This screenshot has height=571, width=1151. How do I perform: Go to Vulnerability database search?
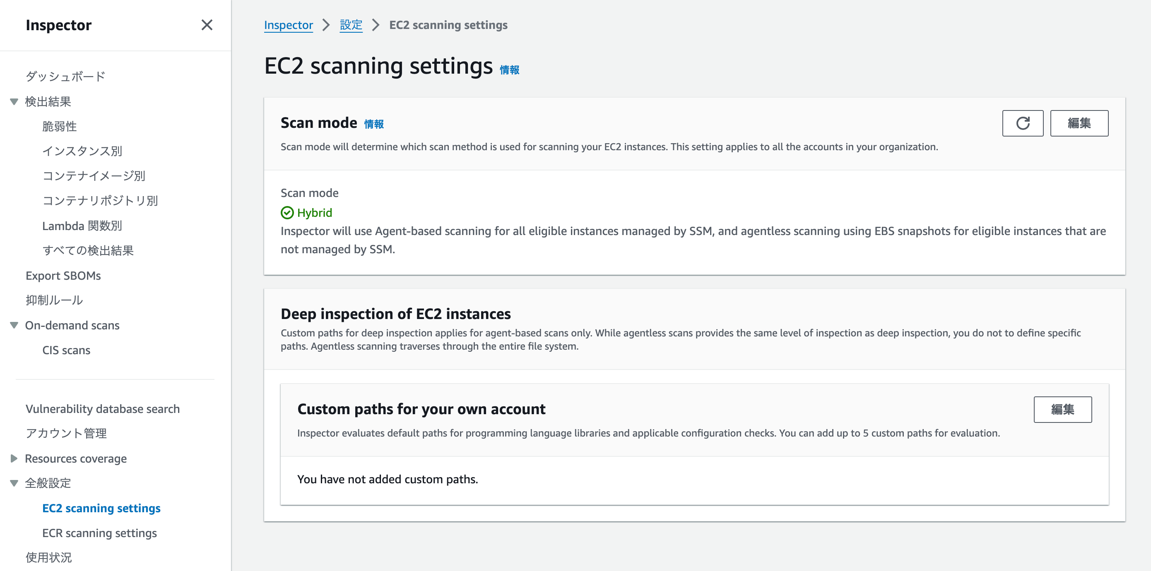pos(103,408)
